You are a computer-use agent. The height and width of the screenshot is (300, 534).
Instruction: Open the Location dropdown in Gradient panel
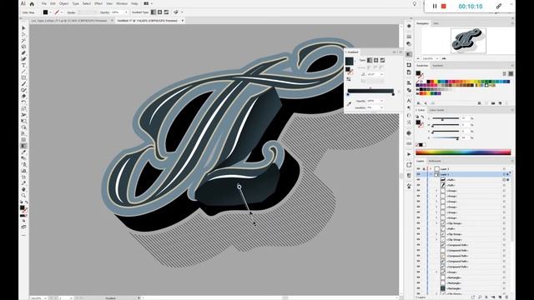pos(382,107)
